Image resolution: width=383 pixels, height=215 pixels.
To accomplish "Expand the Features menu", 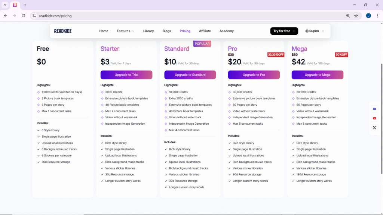I will point(125,31).
